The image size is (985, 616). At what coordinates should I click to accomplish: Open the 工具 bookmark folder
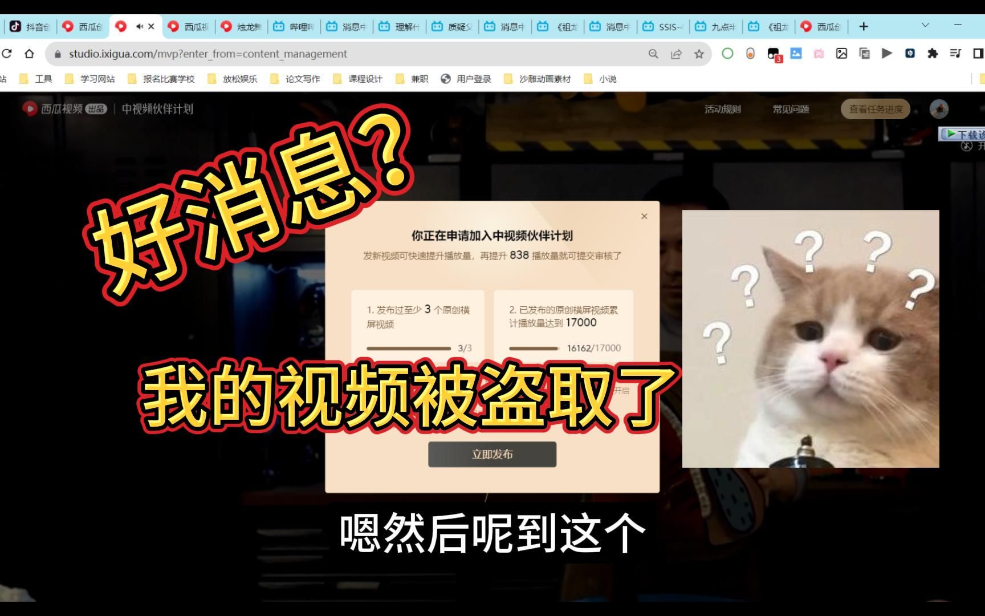pyautogui.click(x=36, y=79)
